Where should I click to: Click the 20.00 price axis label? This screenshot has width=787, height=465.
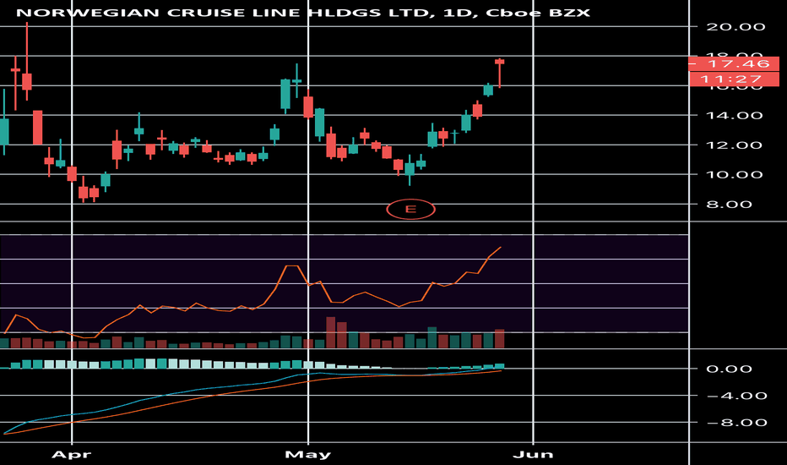pos(735,27)
